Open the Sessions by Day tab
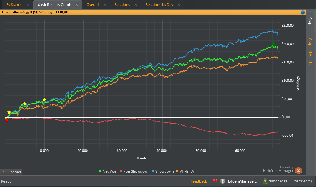The height and width of the screenshot is (187, 316). click(159, 5)
